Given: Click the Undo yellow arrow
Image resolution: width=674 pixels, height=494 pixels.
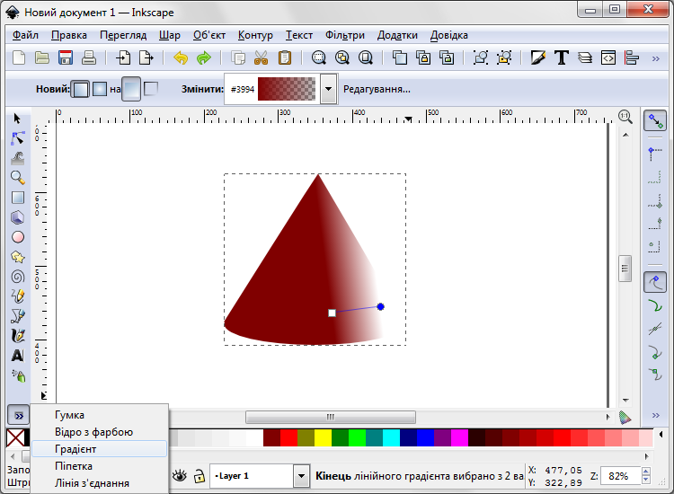Looking at the screenshot, I should (x=181, y=57).
